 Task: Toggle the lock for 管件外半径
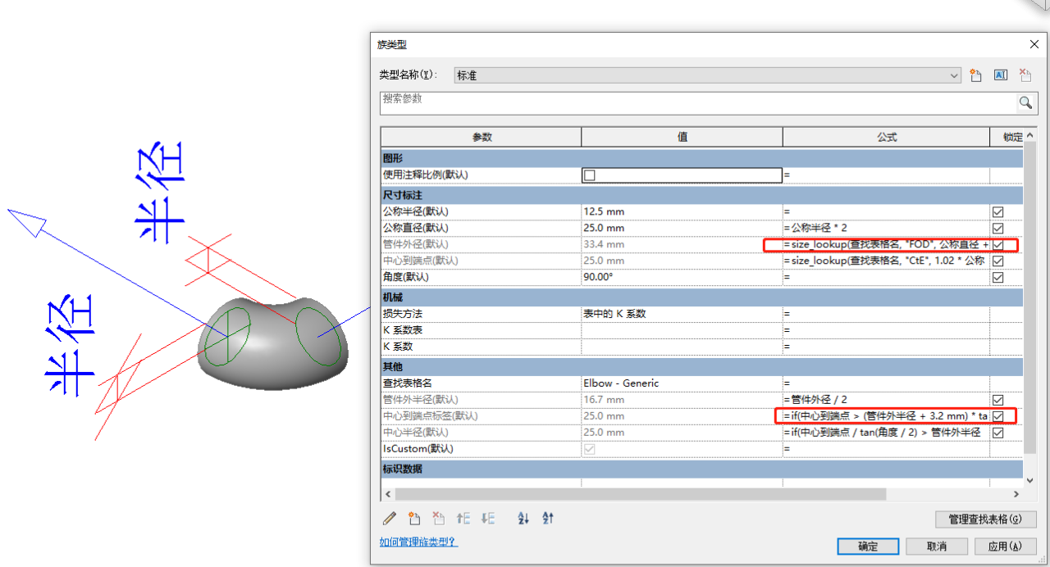pyautogui.click(x=997, y=400)
